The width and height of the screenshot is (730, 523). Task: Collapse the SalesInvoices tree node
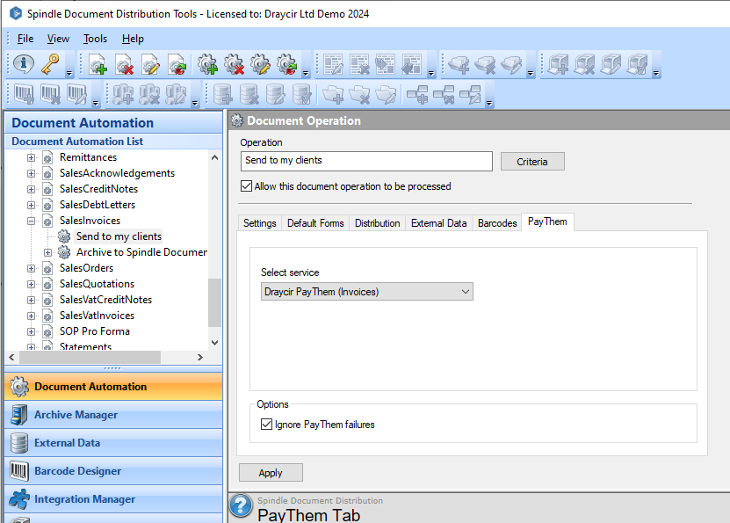[x=31, y=221]
